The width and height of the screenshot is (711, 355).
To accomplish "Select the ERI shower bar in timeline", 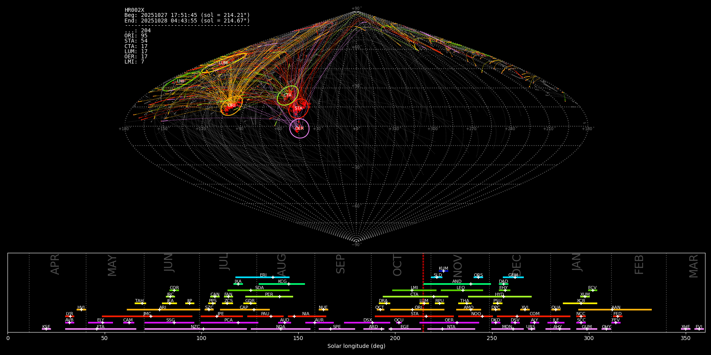I will [262, 277].
